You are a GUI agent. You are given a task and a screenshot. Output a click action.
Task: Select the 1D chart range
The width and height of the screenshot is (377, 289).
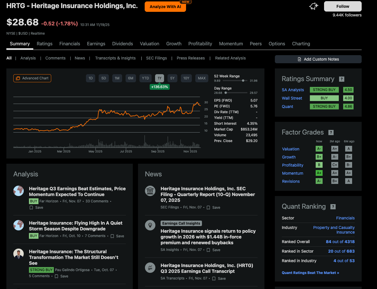(x=91, y=78)
